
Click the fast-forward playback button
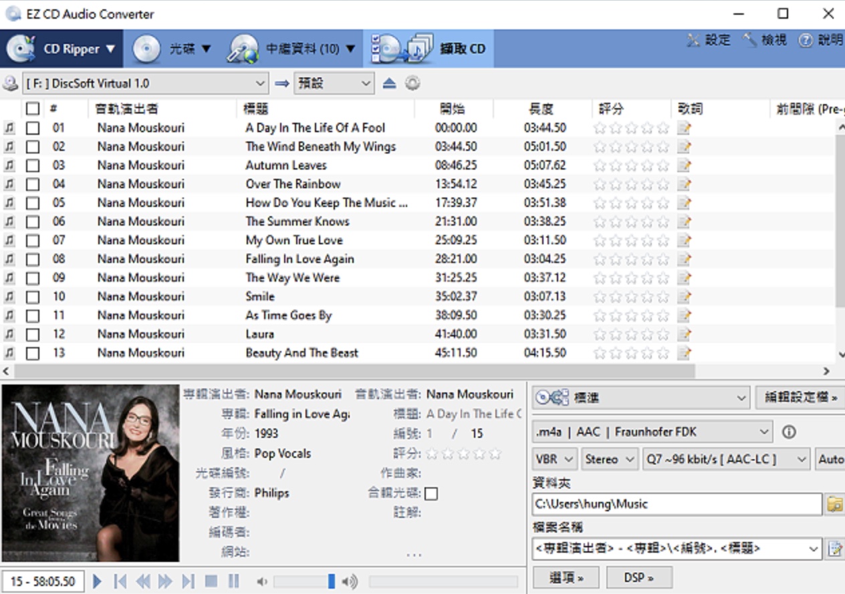coord(165,581)
